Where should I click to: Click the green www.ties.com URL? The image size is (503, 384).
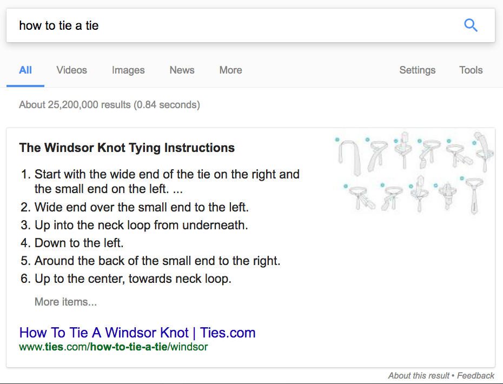pos(113,347)
